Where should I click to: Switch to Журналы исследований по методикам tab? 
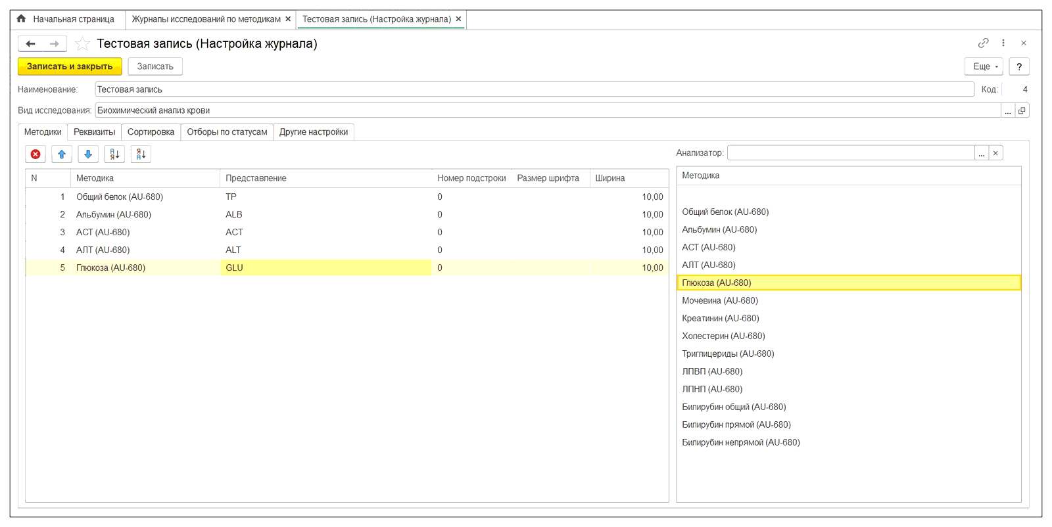click(x=206, y=19)
